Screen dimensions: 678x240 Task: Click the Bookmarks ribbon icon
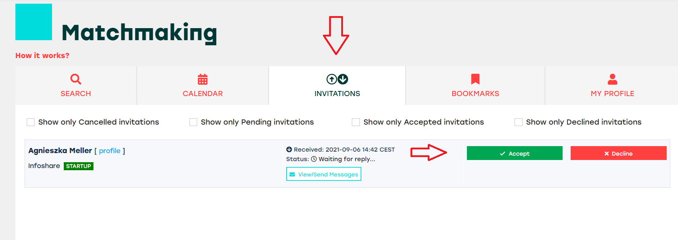point(475,79)
